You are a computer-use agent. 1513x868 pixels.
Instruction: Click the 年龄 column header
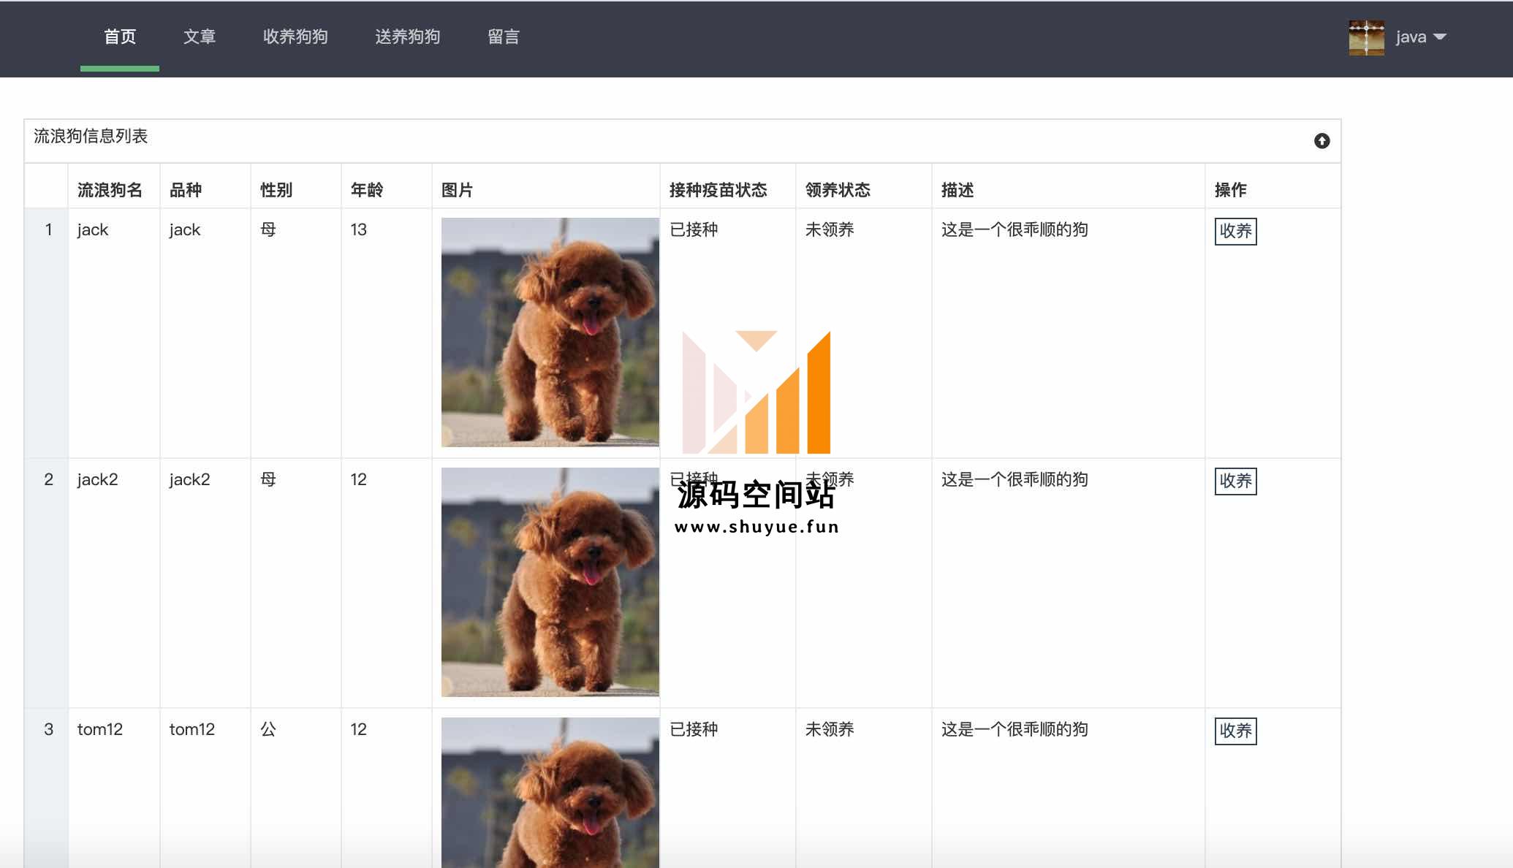pos(366,190)
